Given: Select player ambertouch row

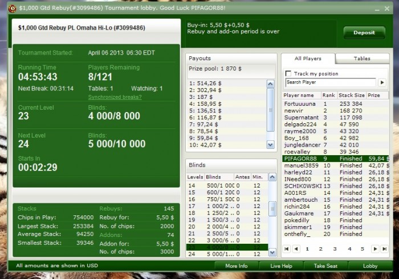Looking at the screenshot, I should pyautogui.click(x=335, y=199).
